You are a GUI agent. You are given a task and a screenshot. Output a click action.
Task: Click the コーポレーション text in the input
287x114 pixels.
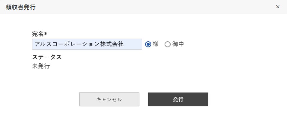(x=76, y=44)
